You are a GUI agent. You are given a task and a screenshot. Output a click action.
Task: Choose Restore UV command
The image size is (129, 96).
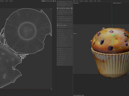(x=61, y=63)
